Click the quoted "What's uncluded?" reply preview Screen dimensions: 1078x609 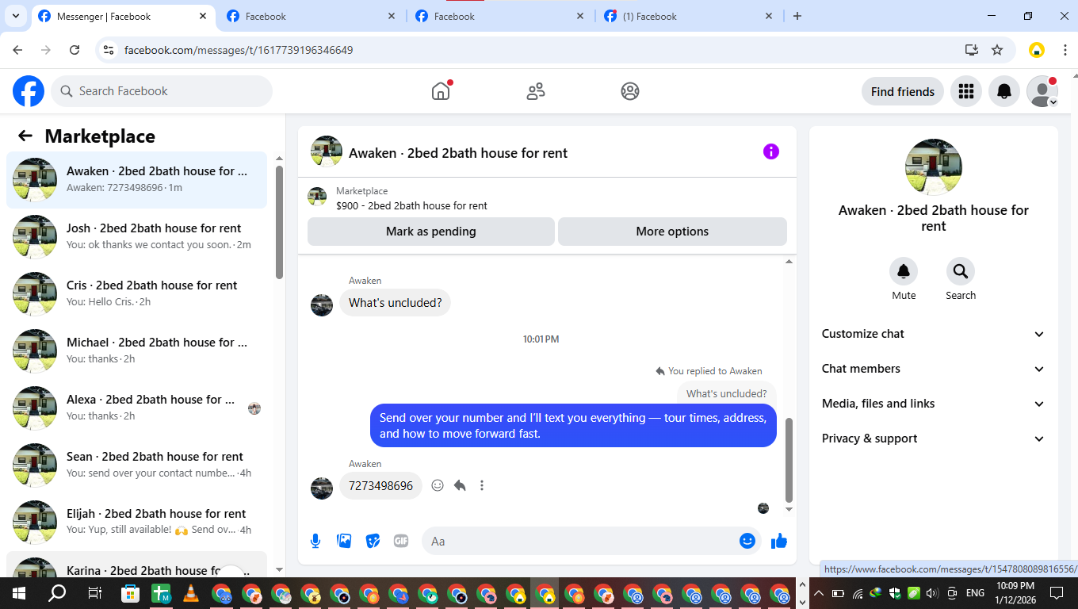click(x=727, y=393)
